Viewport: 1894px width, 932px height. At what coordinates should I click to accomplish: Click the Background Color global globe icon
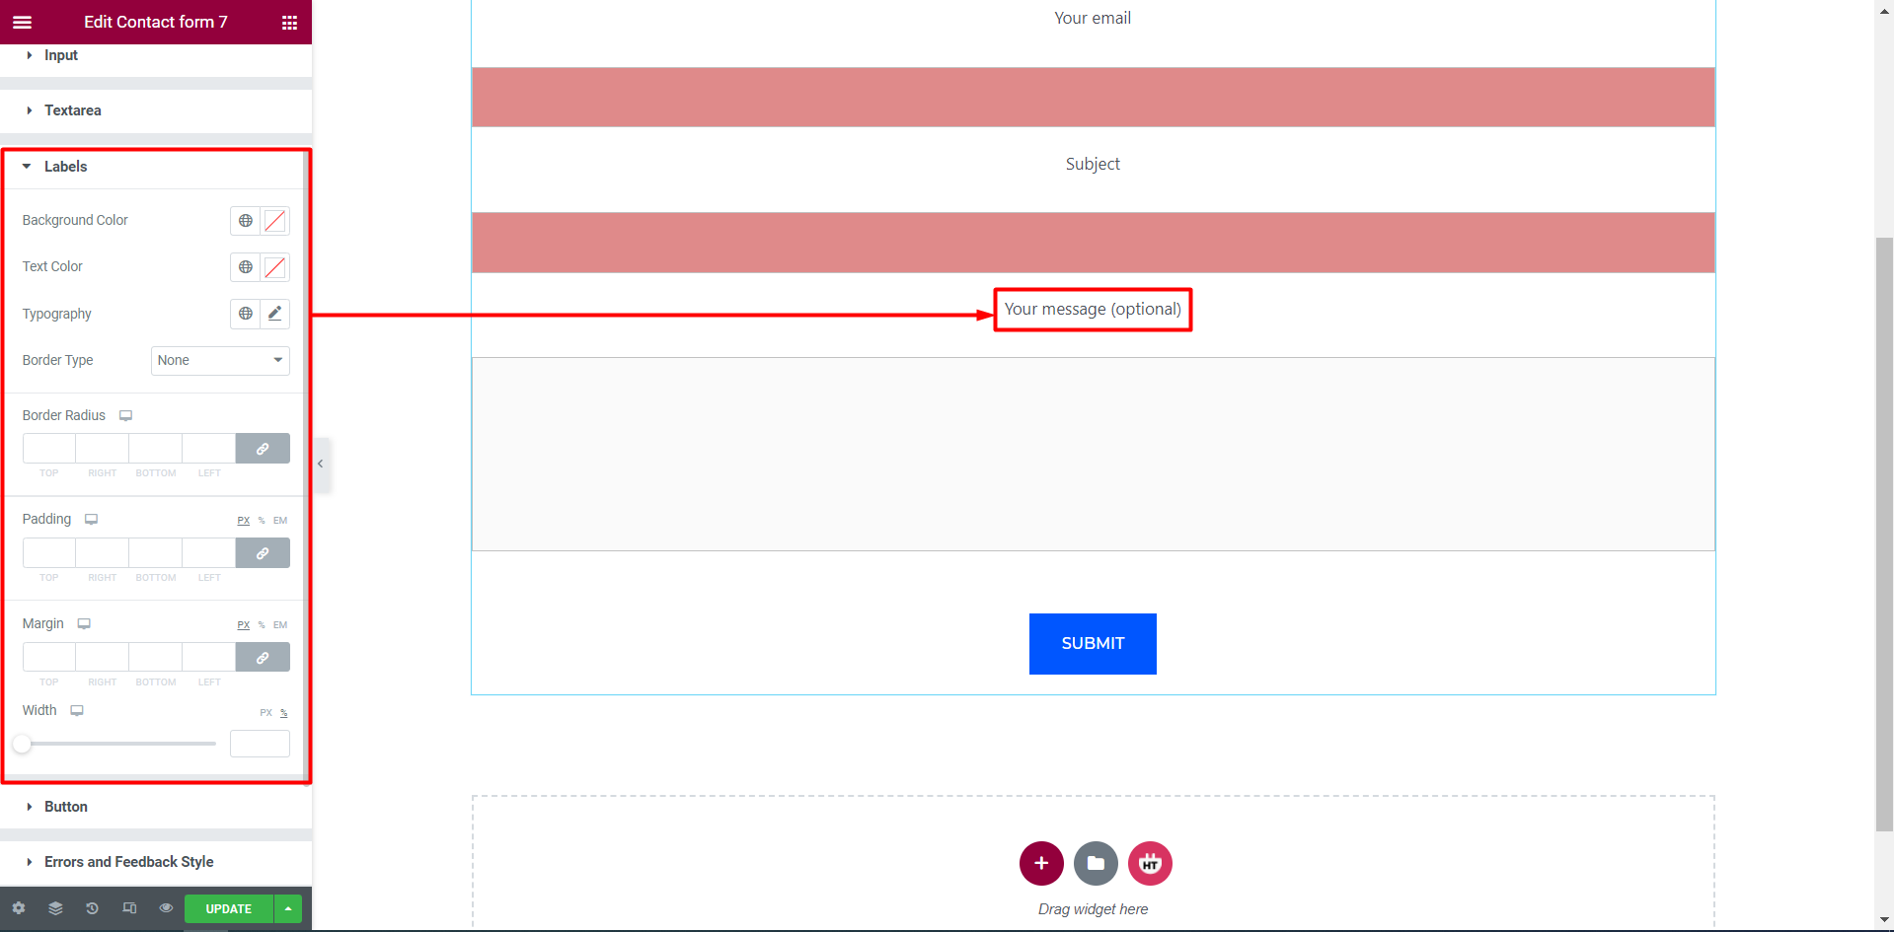tap(246, 221)
